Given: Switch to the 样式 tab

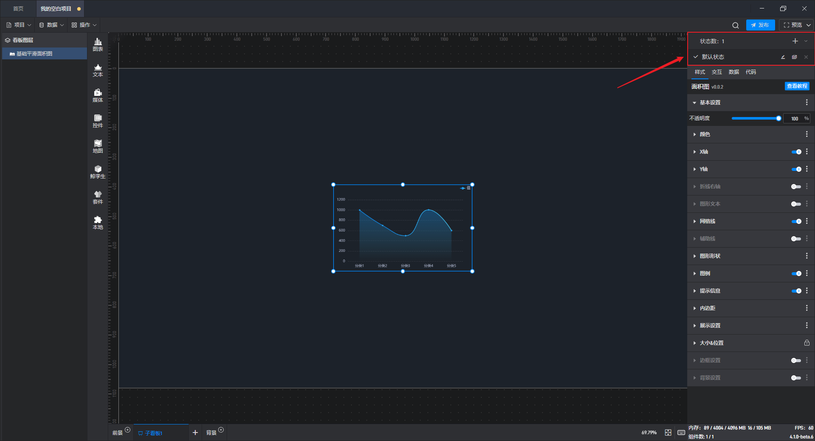Looking at the screenshot, I should coord(700,72).
